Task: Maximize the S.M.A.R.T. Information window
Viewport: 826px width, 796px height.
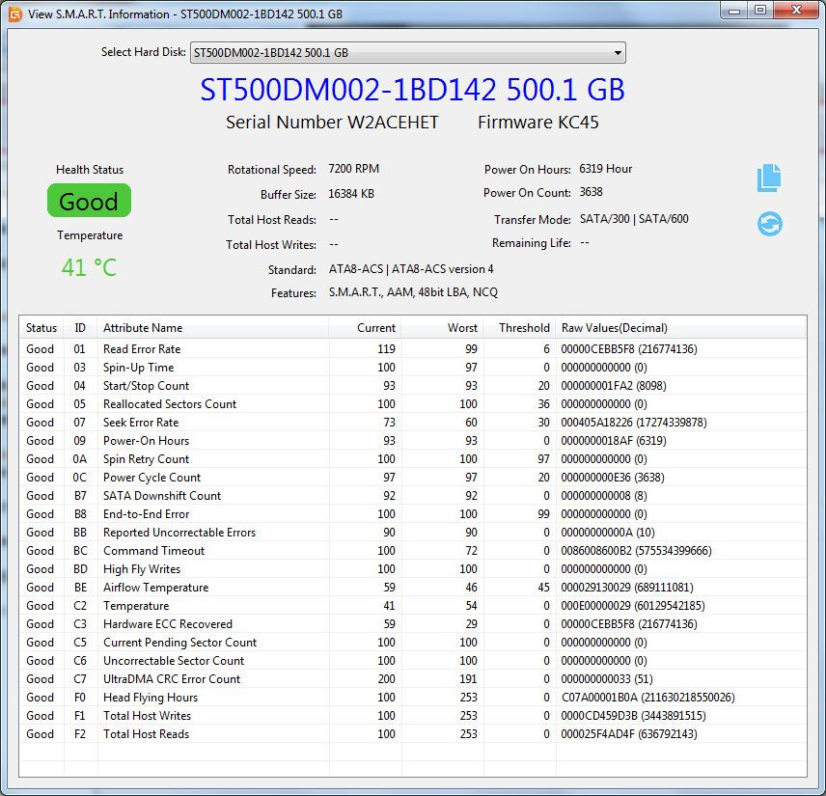Action: 760,10
